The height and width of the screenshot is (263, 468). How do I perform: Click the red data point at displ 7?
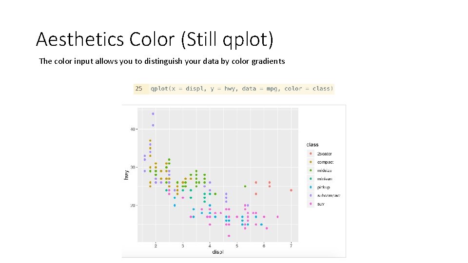291,190
